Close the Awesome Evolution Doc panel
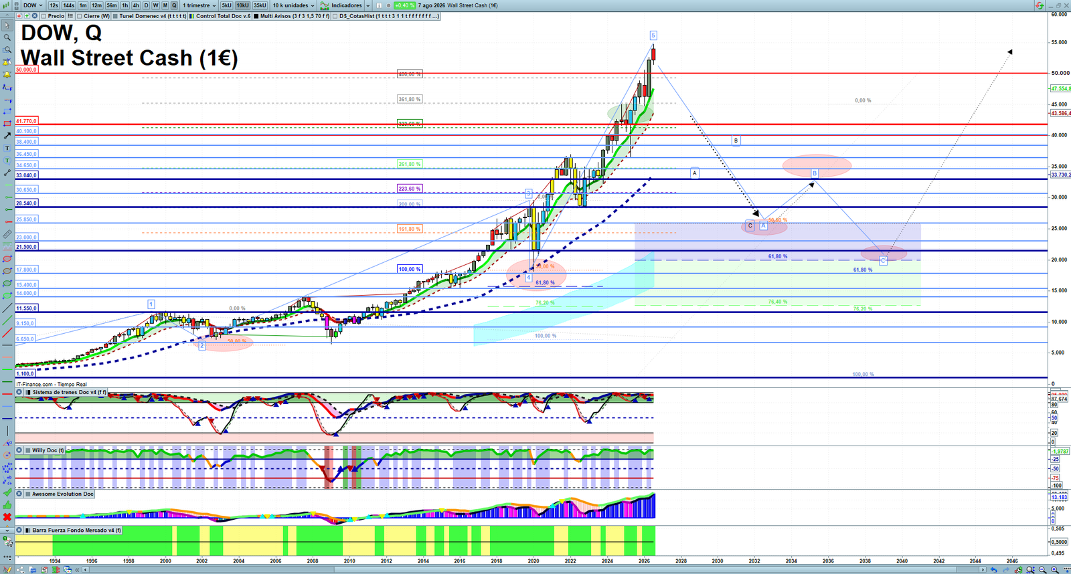 tap(19, 494)
